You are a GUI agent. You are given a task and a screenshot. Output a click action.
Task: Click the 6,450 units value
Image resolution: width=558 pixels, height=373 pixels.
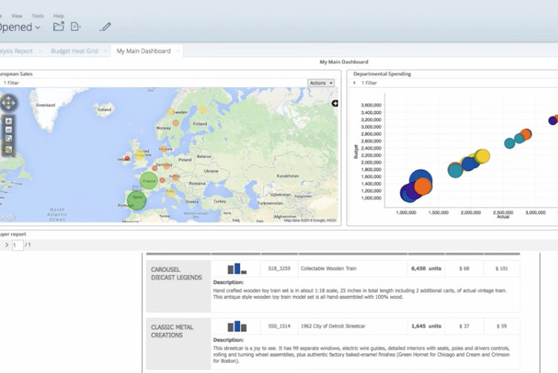(x=426, y=268)
